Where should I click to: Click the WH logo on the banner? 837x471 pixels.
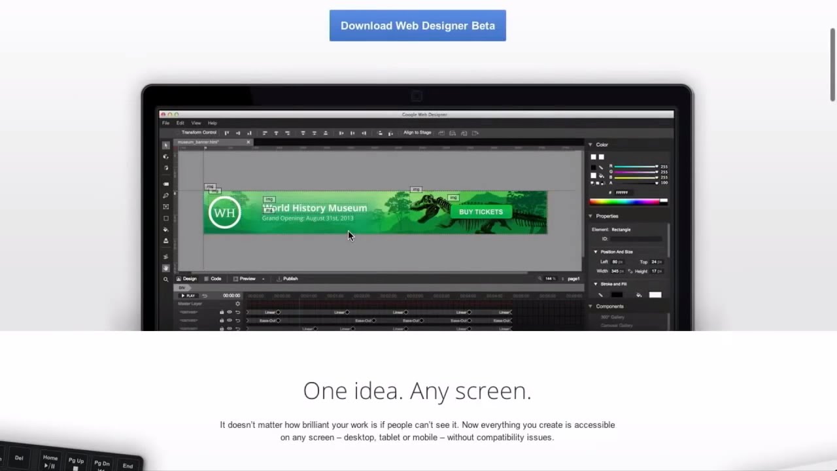tap(224, 213)
